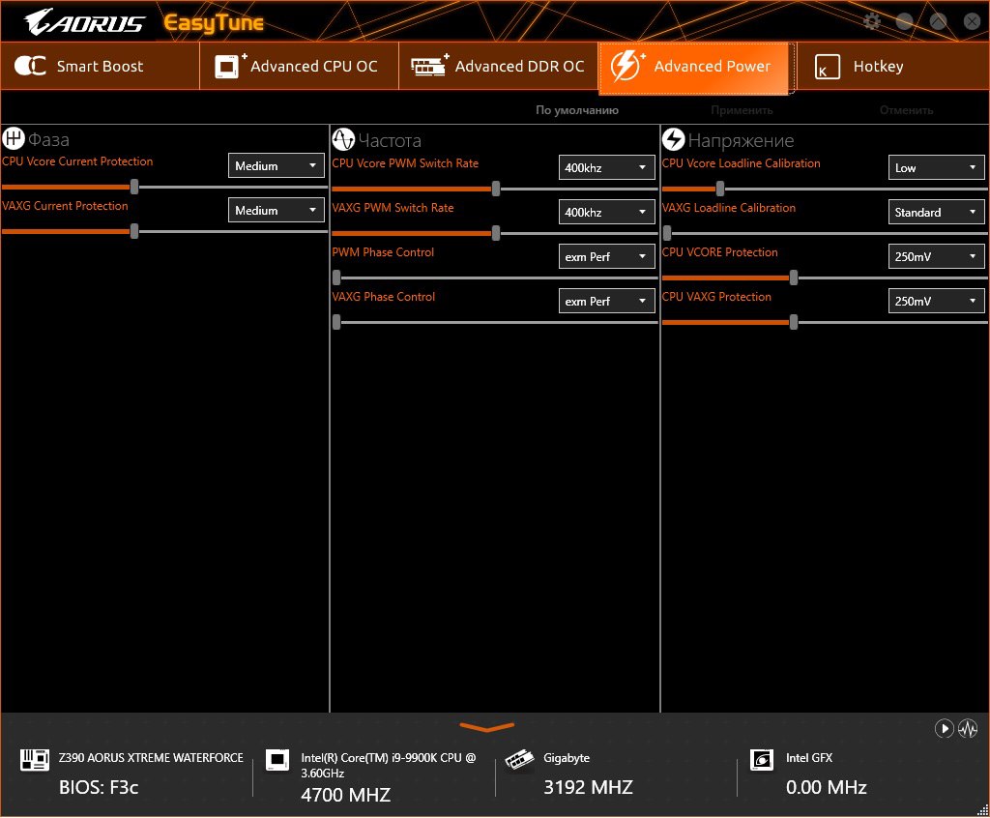Click CPU Vcore PWM Switch Rate slider handle
The image size is (990, 818).
496,189
